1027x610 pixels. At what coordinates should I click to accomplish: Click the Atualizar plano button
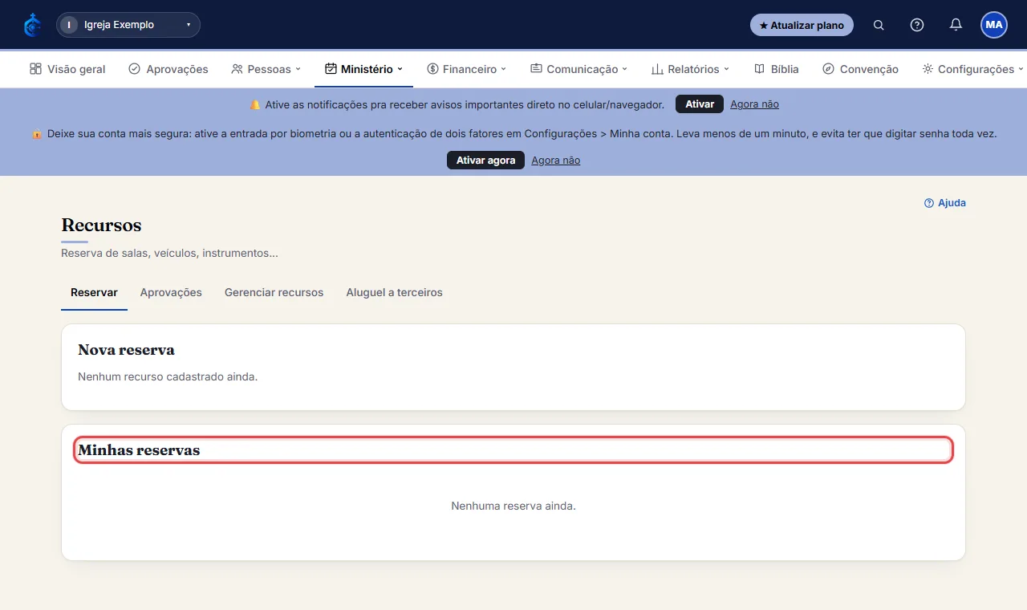802,25
